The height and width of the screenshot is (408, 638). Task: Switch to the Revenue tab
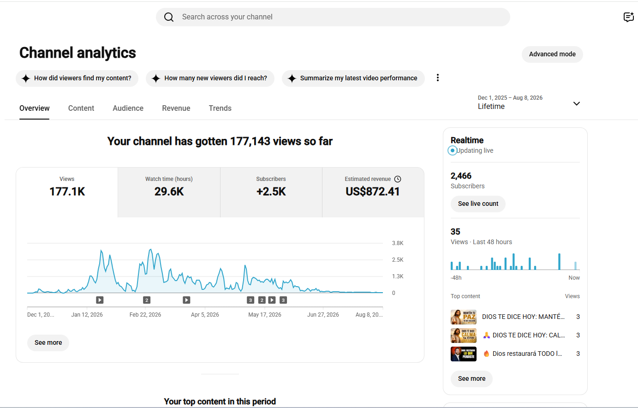[176, 108]
